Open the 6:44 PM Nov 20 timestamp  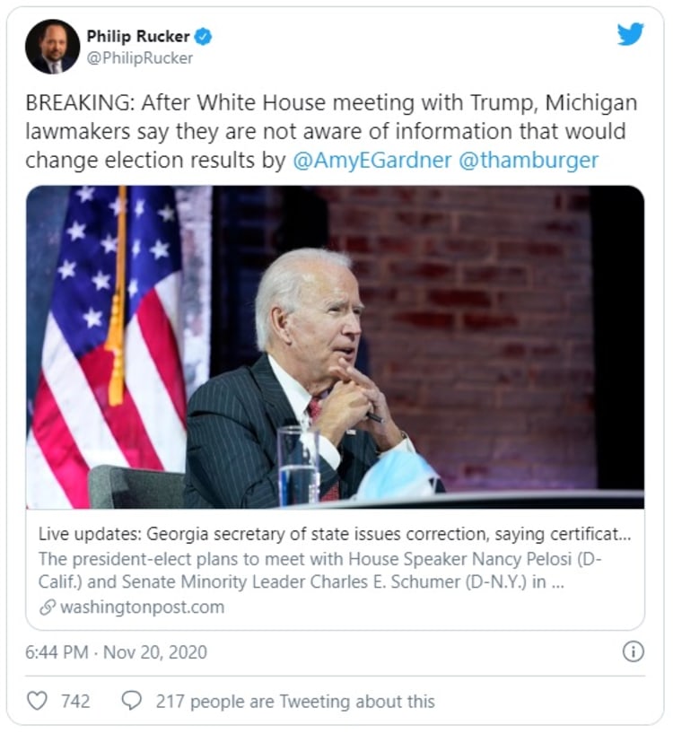click(117, 652)
